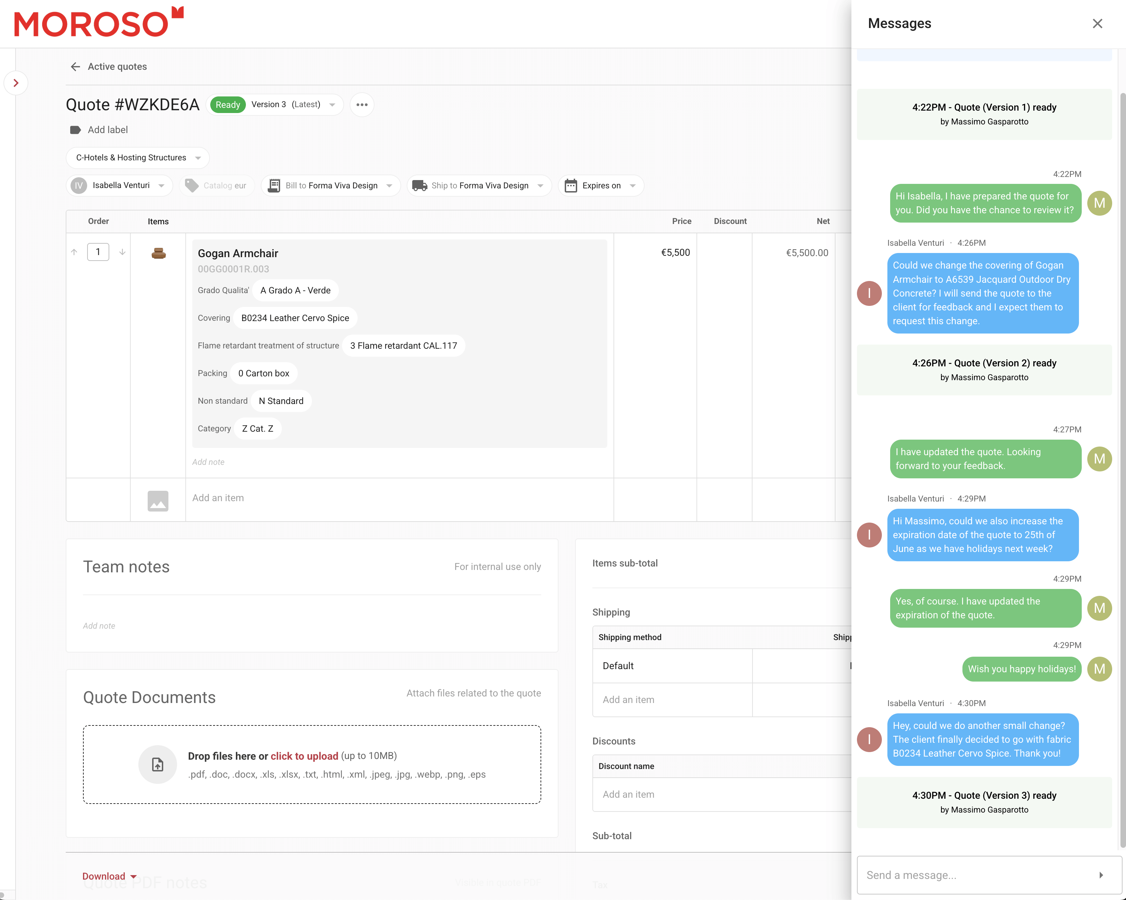Open the three-dots quote options menu
Image resolution: width=1126 pixels, height=900 pixels.
(361, 104)
